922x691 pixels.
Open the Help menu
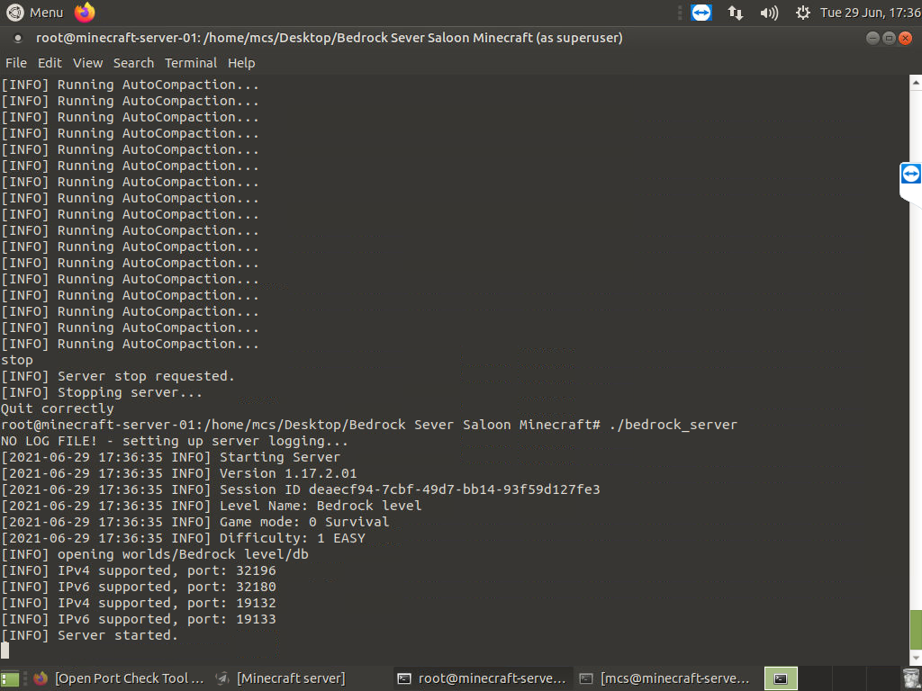[241, 63]
